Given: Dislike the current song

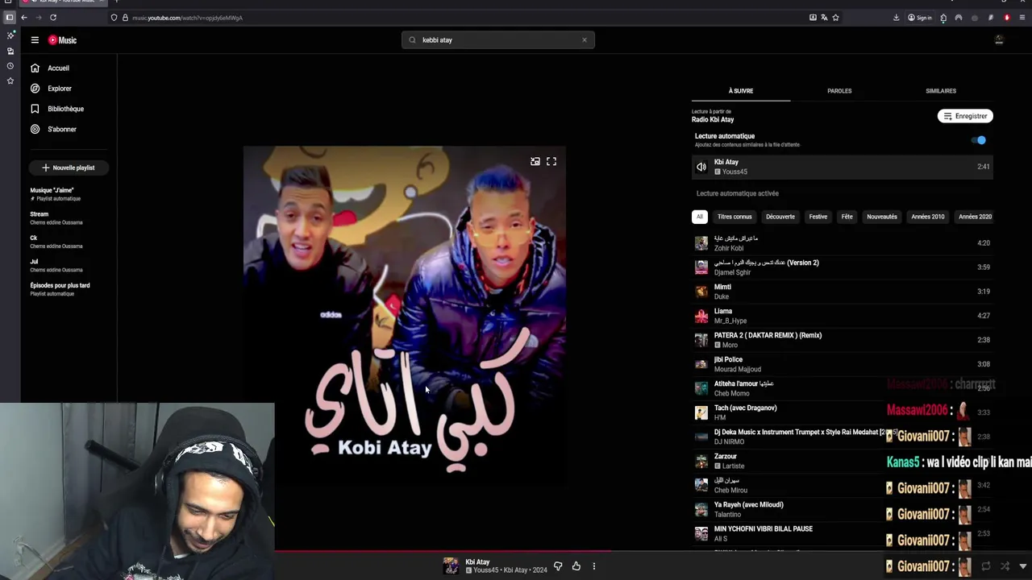Looking at the screenshot, I should click(x=558, y=566).
